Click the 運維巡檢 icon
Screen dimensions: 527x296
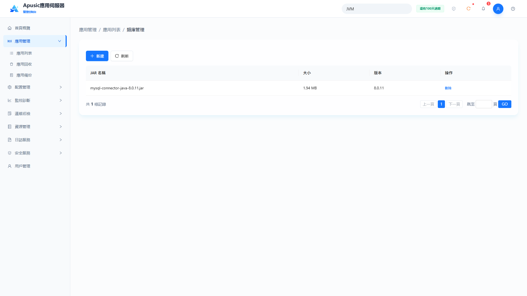coord(10,113)
